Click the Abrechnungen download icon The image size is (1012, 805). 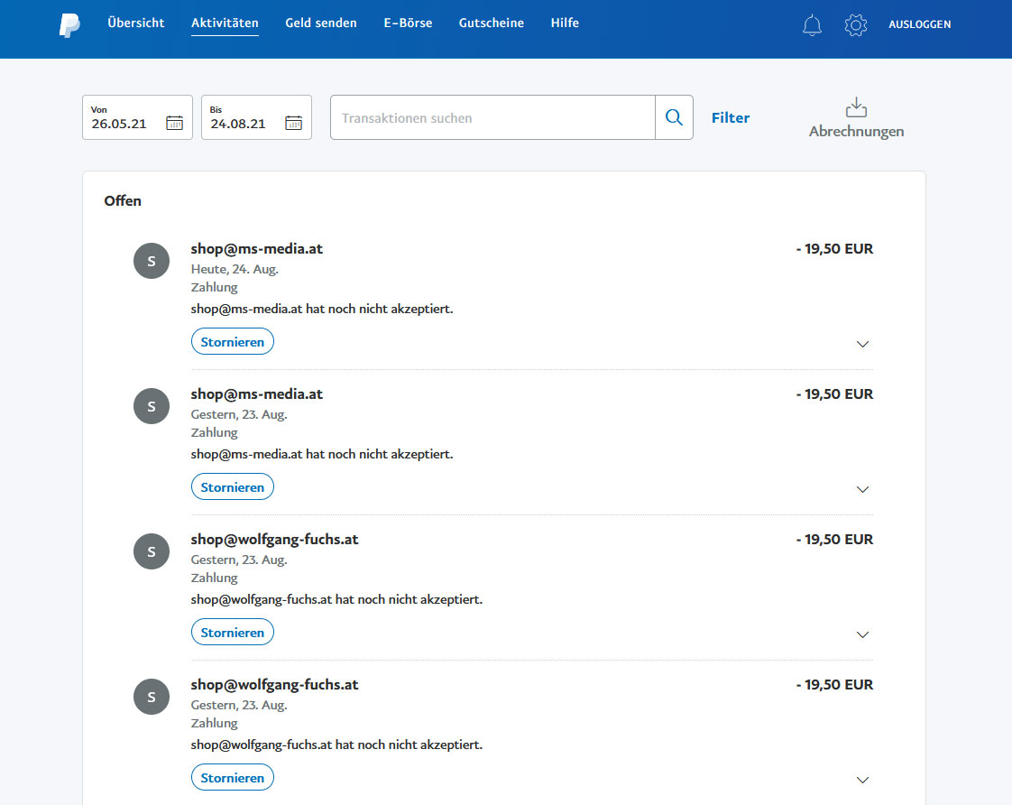(x=855, y=108)
